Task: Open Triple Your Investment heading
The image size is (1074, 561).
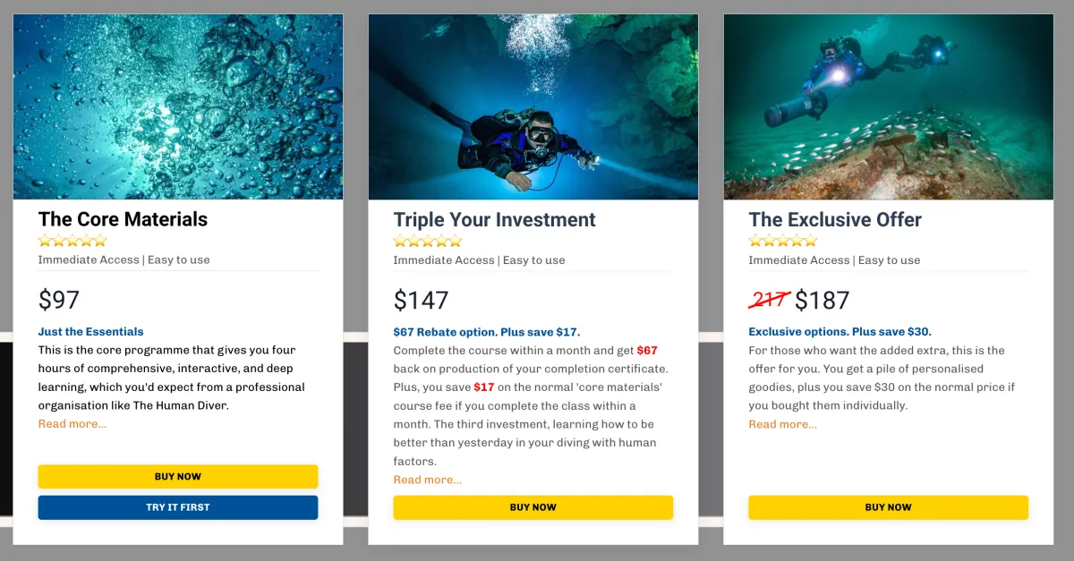Action: 494,220
